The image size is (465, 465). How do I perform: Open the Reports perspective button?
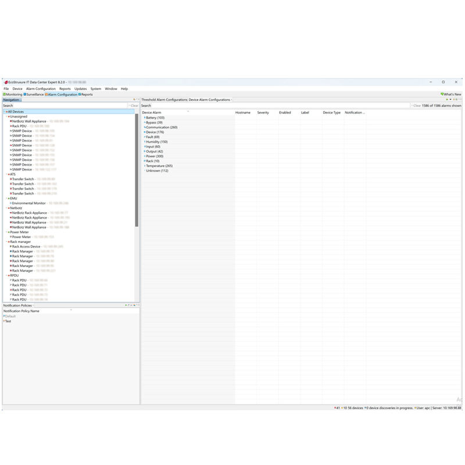coord(86,94)
